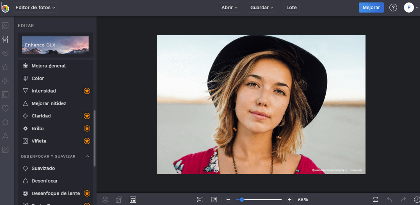Screen dimensions: 420x205
Task: Collapse the Desenfocar y Suavizar section
Action: 87,156
